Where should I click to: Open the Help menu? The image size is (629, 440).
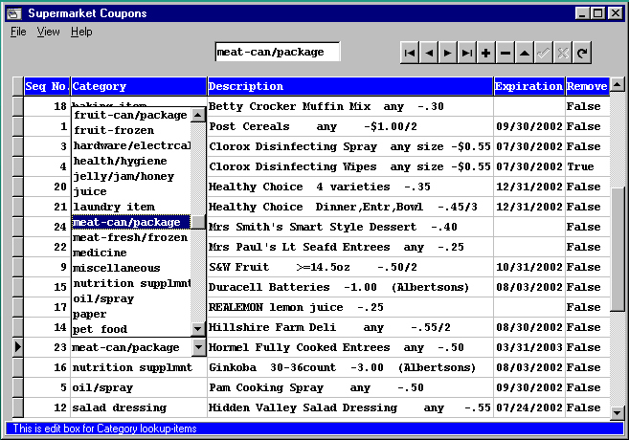coord(81,32)
